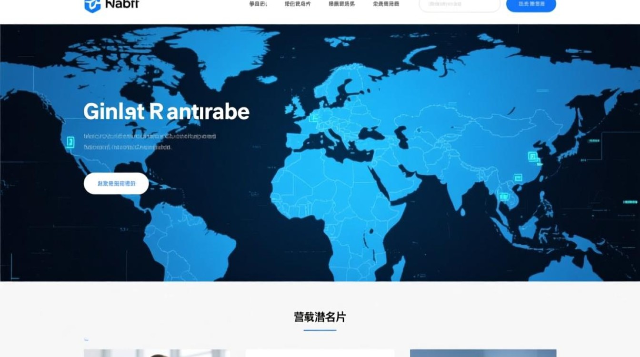The height and width of the screenshot is (357, 640).
Task: Select the map marker on the US west coast
Action: tap(70, 141)
